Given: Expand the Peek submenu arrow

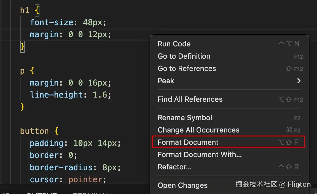Looking at the screenshot, I should coord(299,81).
